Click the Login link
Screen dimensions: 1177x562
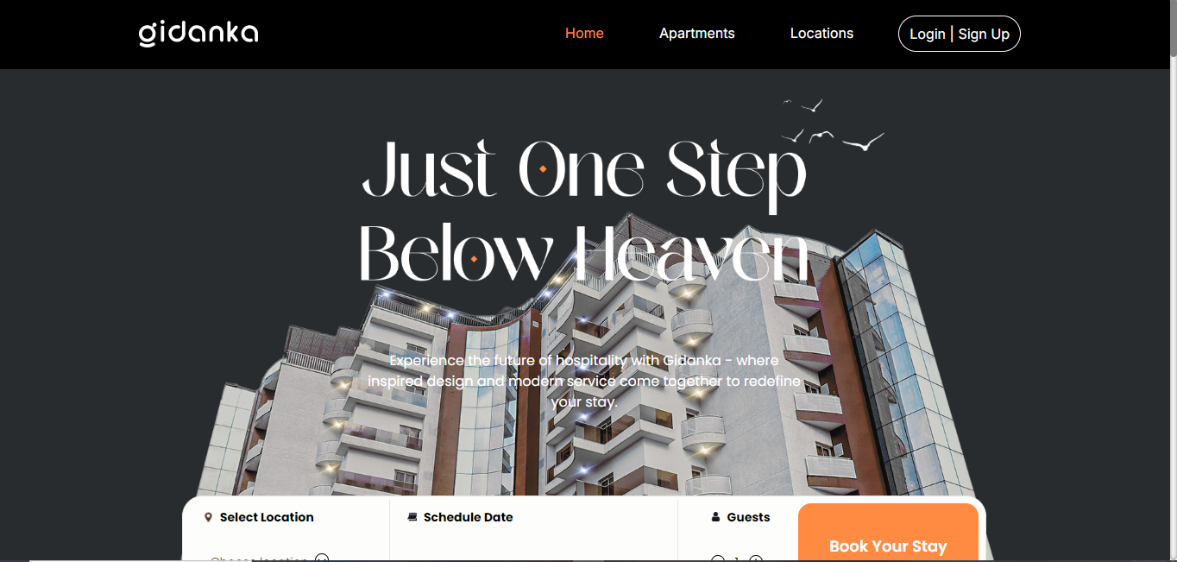(928, 34)
